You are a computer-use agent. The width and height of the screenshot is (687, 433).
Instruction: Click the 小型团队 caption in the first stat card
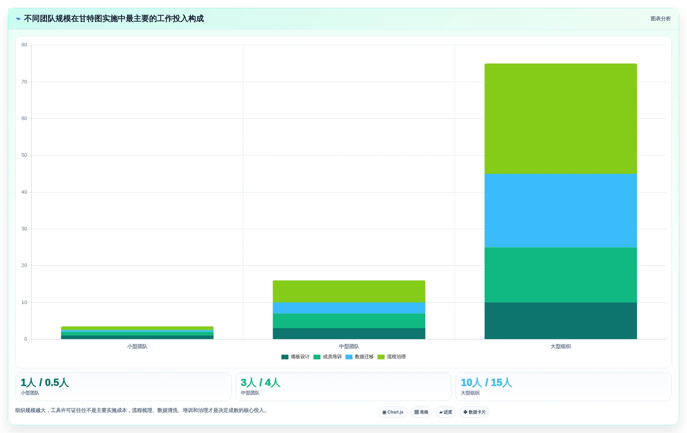pyautogui.click(x=30, y=393)
